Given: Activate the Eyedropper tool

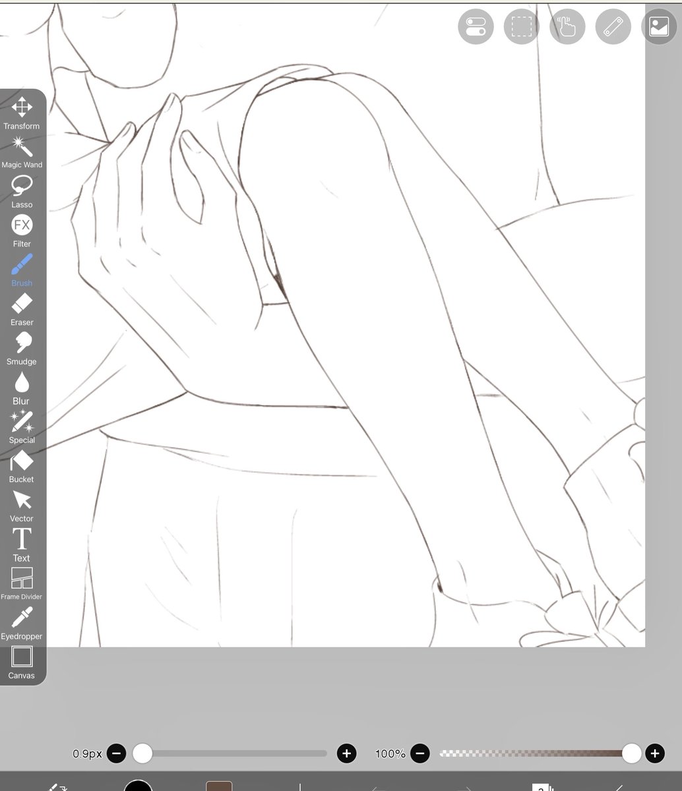Looking at the screenshot, I should pyautogui.click(x=22, y=624).
